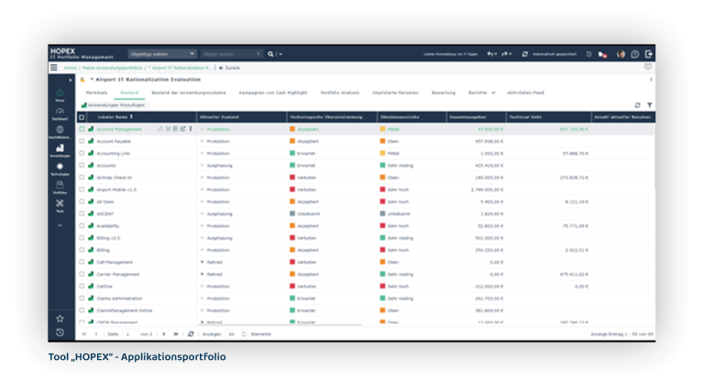The height and width of the screenshot is (392, 704).
Task: Switch to the Merkmale tab
Action: pyautogui.click(x=96, y=93)
